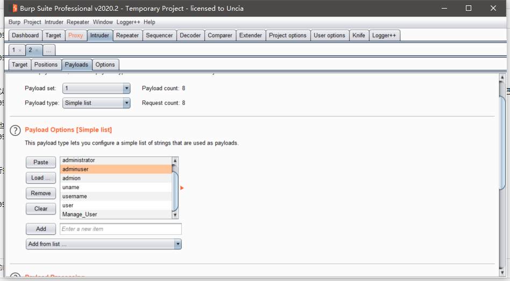Screen dimensions: 510x281
Task: Click the Add button
Action: 41,229
